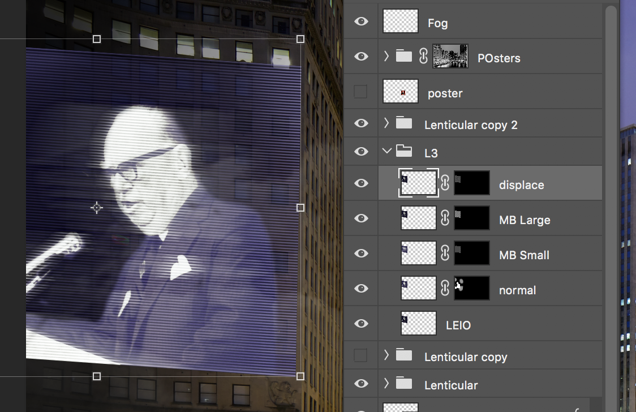This screenshot has width=636, height=412.
Task: Click the L3 group name
Action: 431,153
